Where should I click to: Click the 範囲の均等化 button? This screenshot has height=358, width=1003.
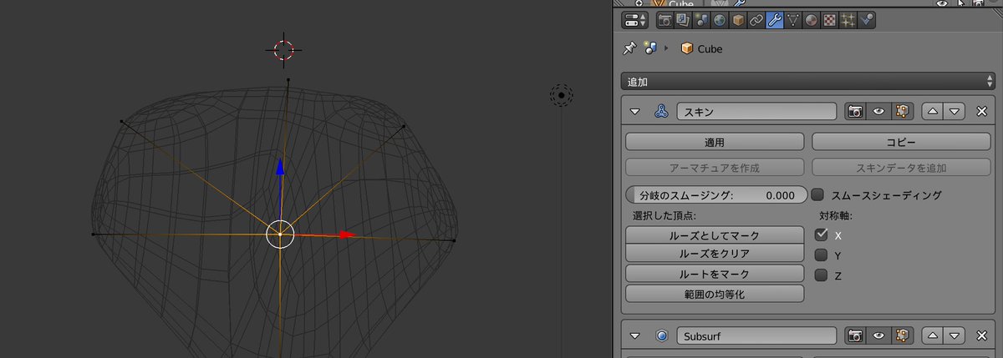click(715, 294)
